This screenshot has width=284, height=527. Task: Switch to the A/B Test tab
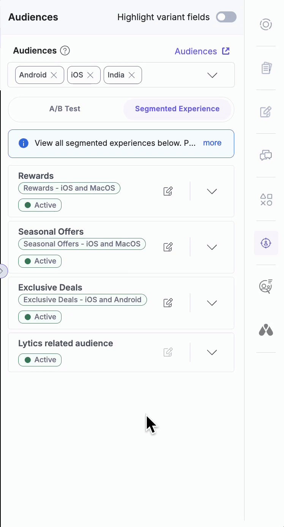[65, 109]
